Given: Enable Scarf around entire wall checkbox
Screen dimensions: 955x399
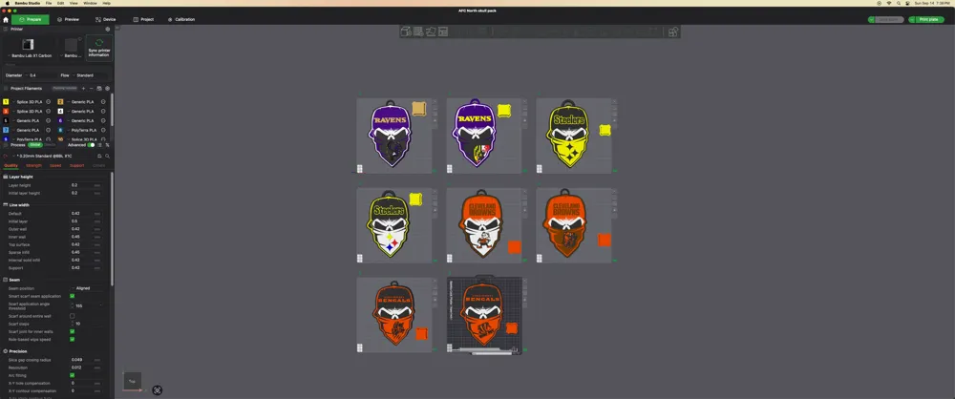Looking at the screenshot, I should click(72, 316).
